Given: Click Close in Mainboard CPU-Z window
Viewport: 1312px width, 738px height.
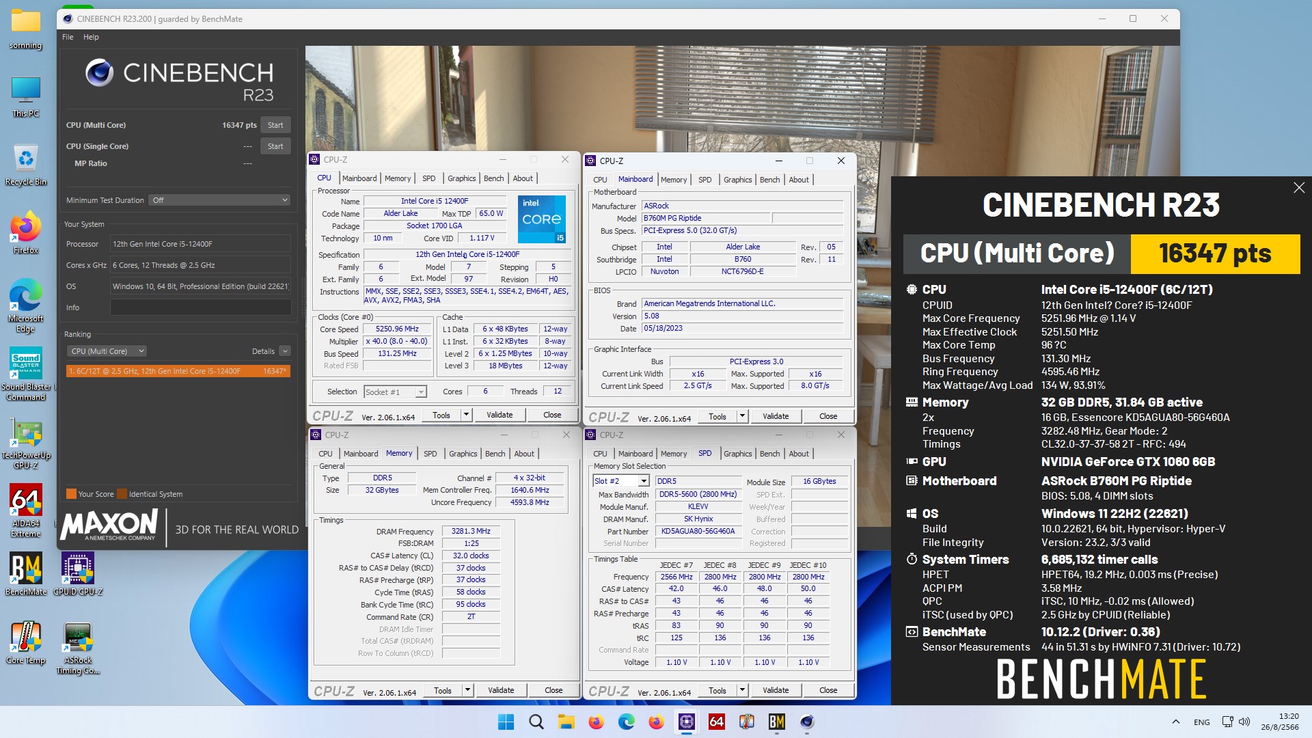Looking at the screenshot, I should (828, 416).
